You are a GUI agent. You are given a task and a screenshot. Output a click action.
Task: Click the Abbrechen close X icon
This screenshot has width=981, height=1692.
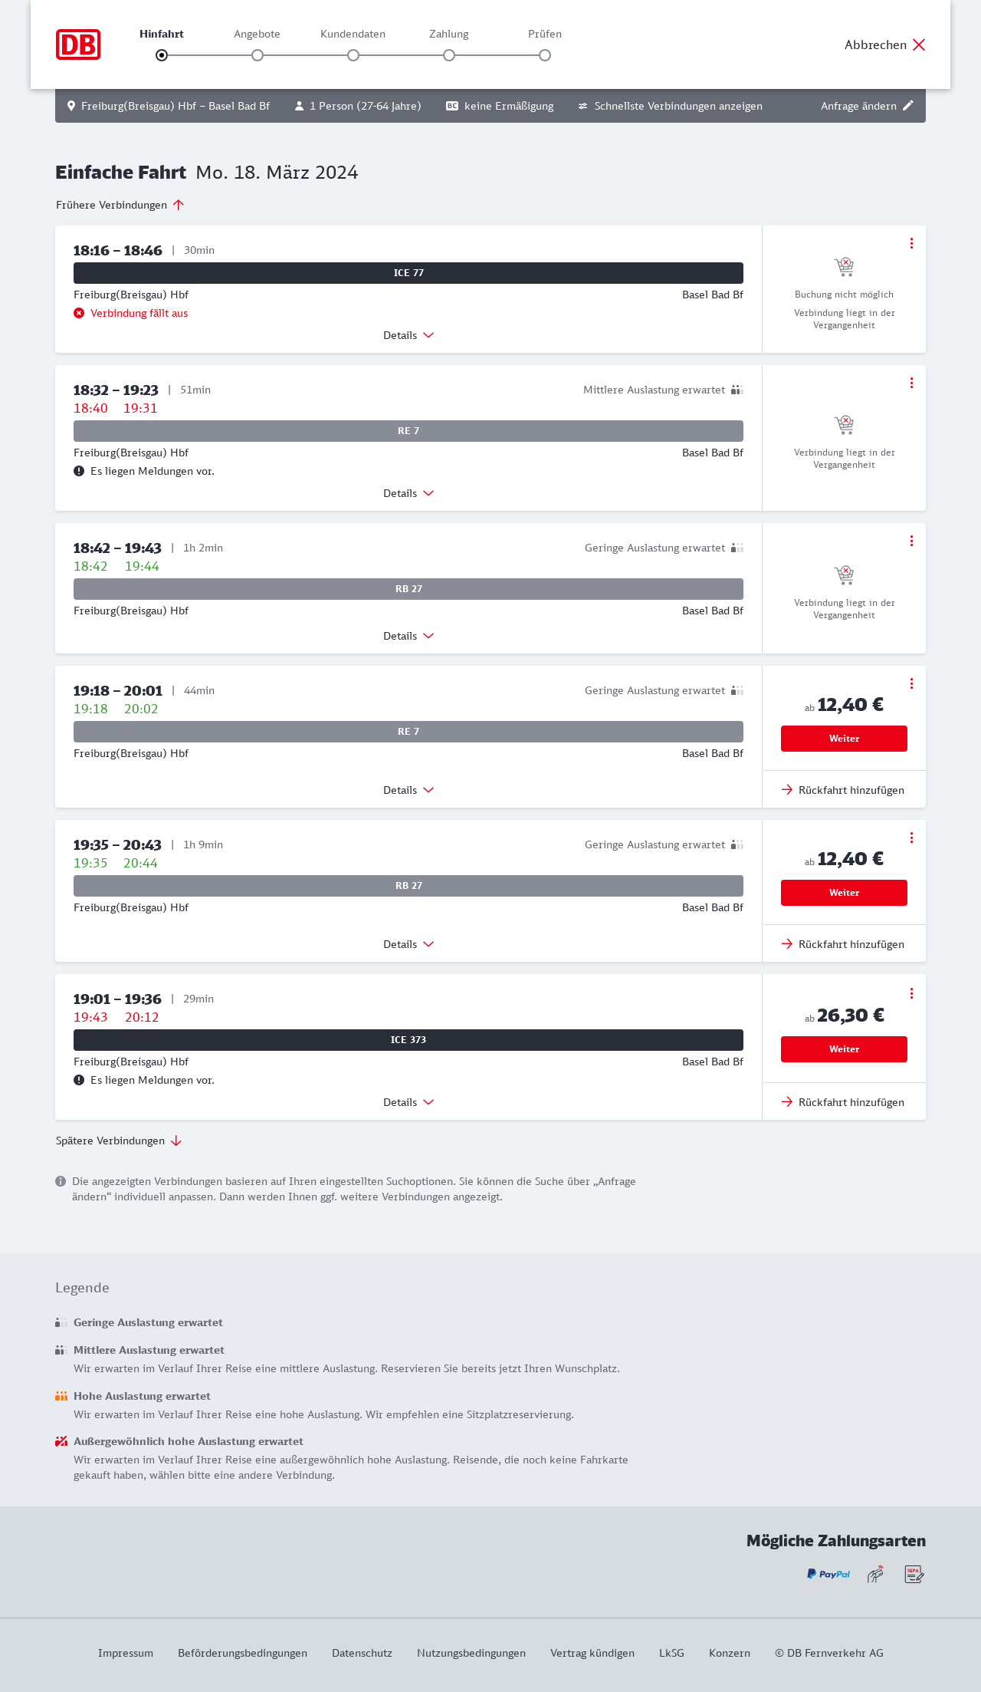[919, 44]
